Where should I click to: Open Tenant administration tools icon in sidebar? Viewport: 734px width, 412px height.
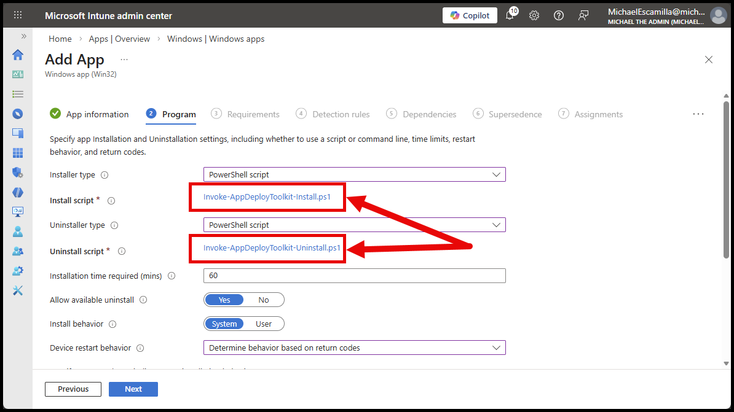[18, 290]
